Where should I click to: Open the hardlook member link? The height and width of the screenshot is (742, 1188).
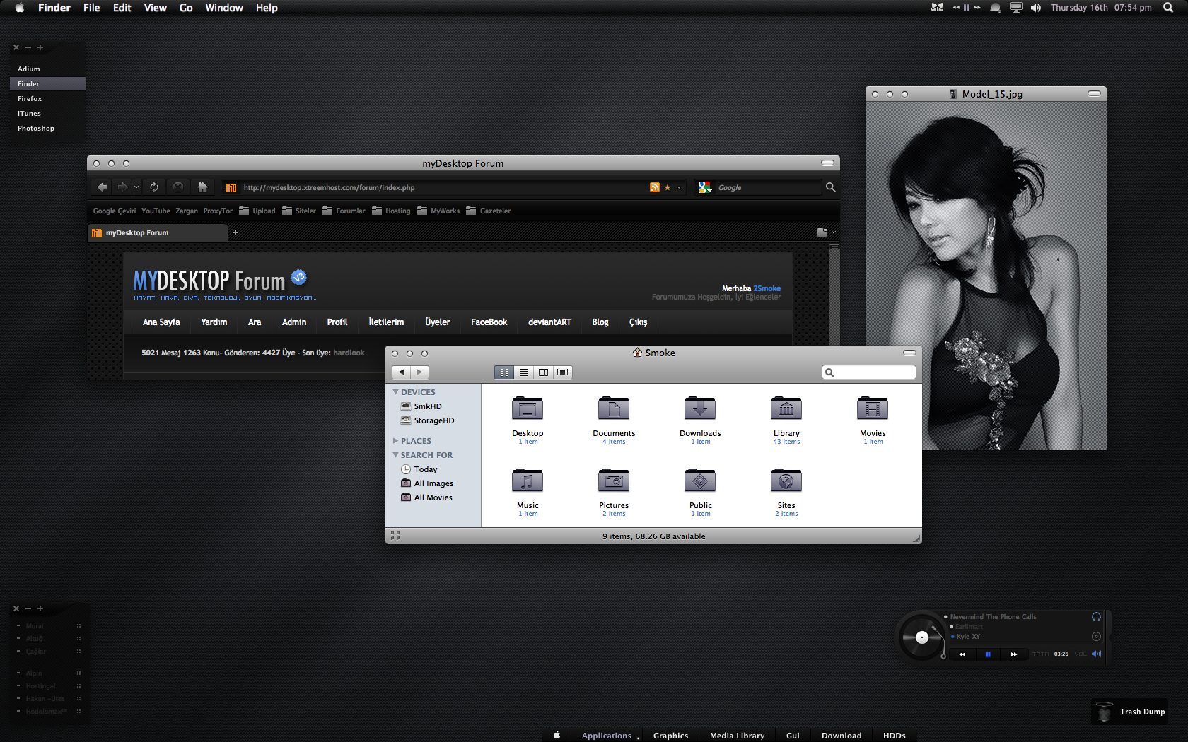[349, 353]
